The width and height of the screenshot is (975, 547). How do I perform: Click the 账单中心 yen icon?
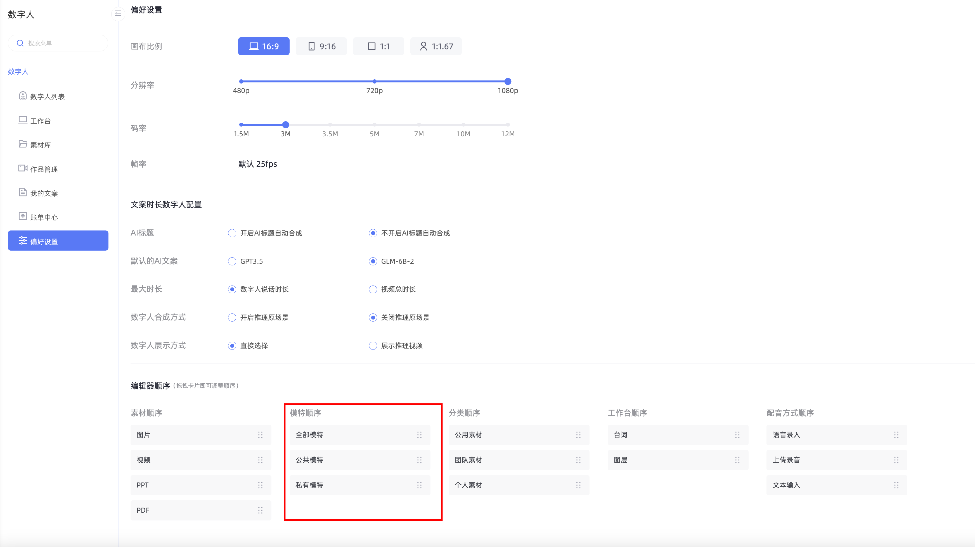pos(23,217)
